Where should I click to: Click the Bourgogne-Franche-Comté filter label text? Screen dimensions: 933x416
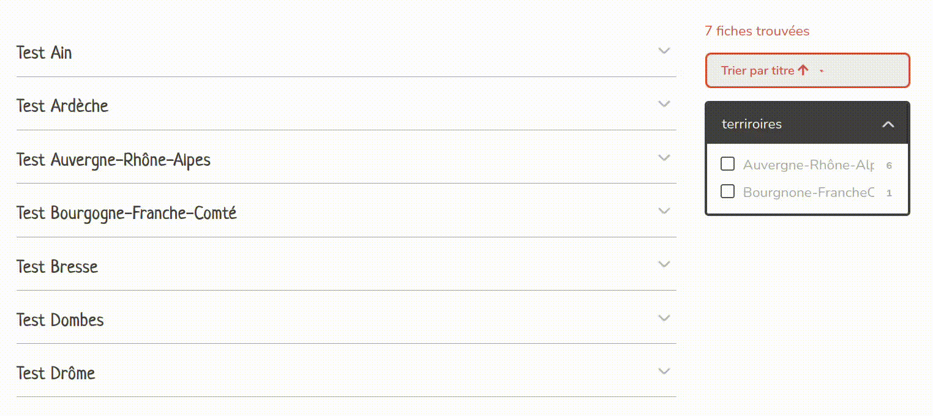pyautogui.click(x=808, y=192)
